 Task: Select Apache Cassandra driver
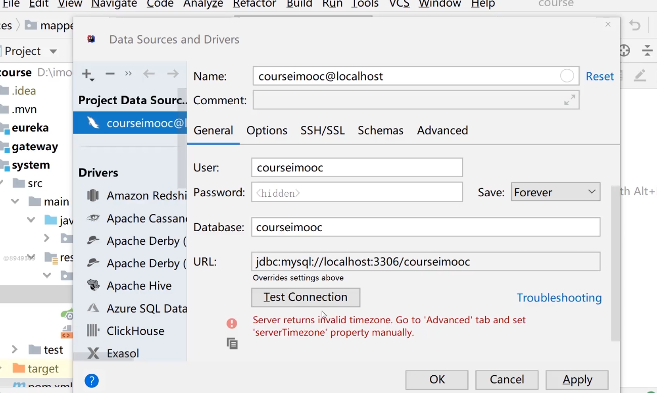137,219
